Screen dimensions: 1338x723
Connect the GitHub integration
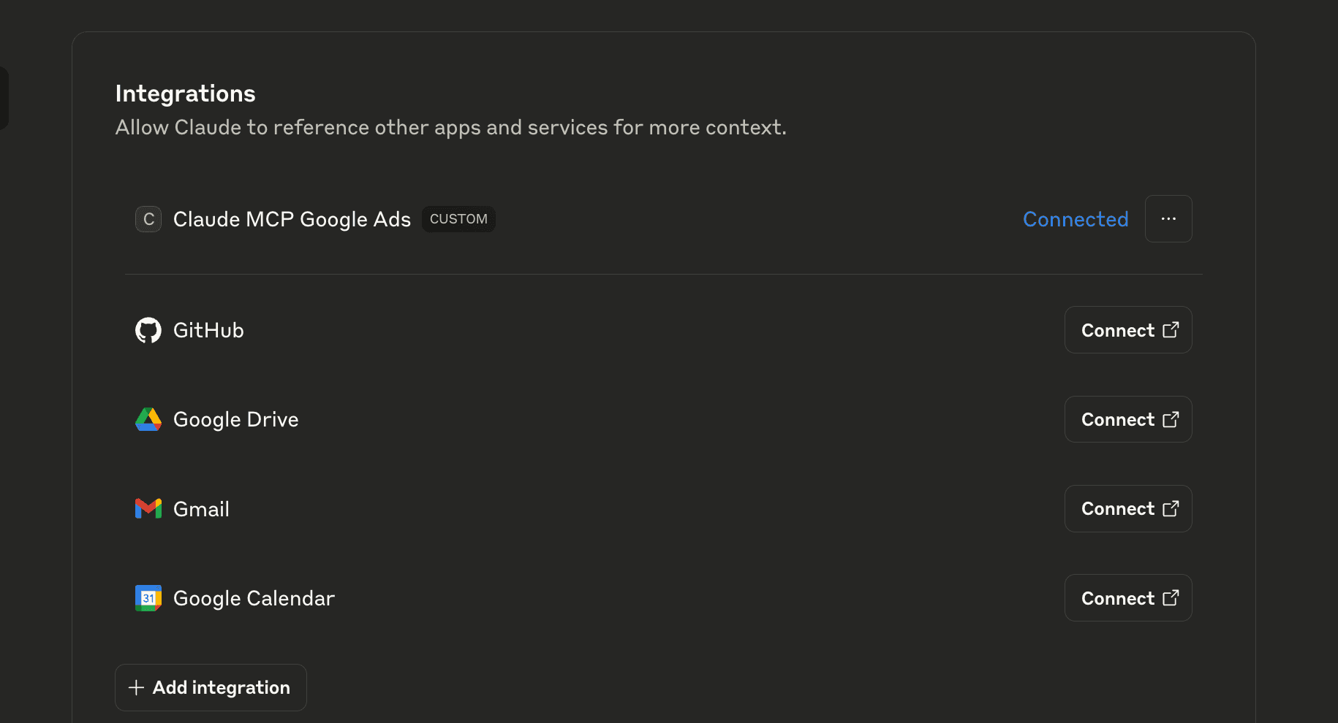(1127, 330)
